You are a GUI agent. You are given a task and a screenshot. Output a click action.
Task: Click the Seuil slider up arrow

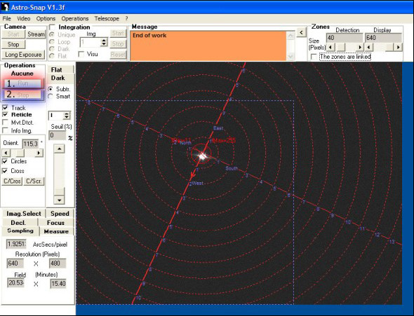click(x=59, y=149)
